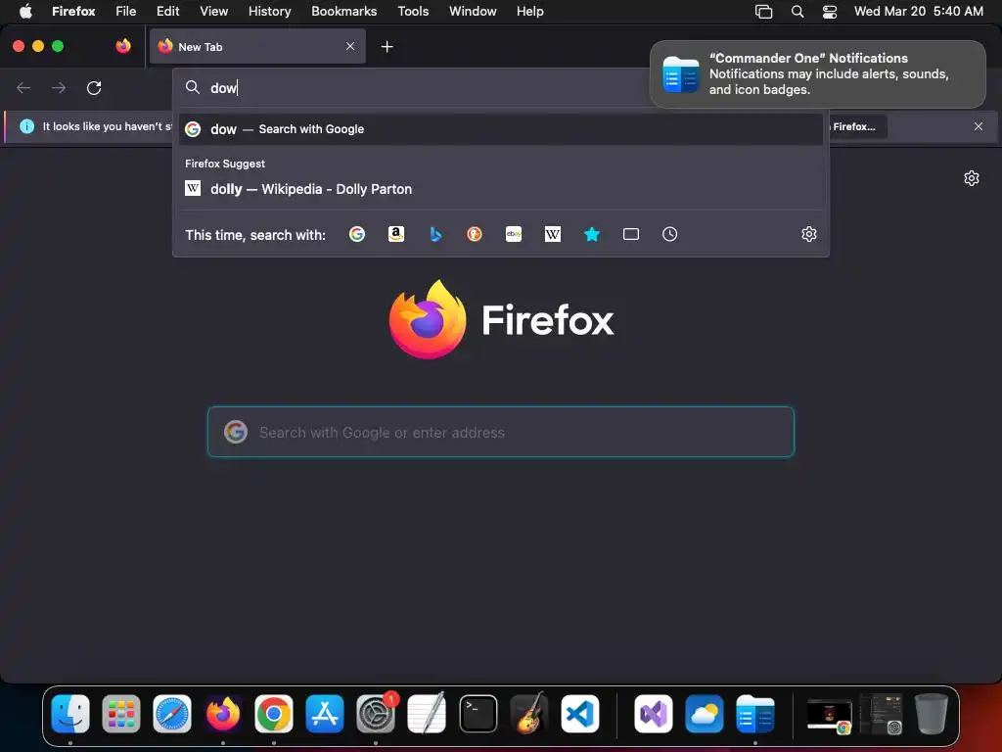Open search settings gear in suggestion panel
This screenshot has height=752, width=1002.
point(809,234)
